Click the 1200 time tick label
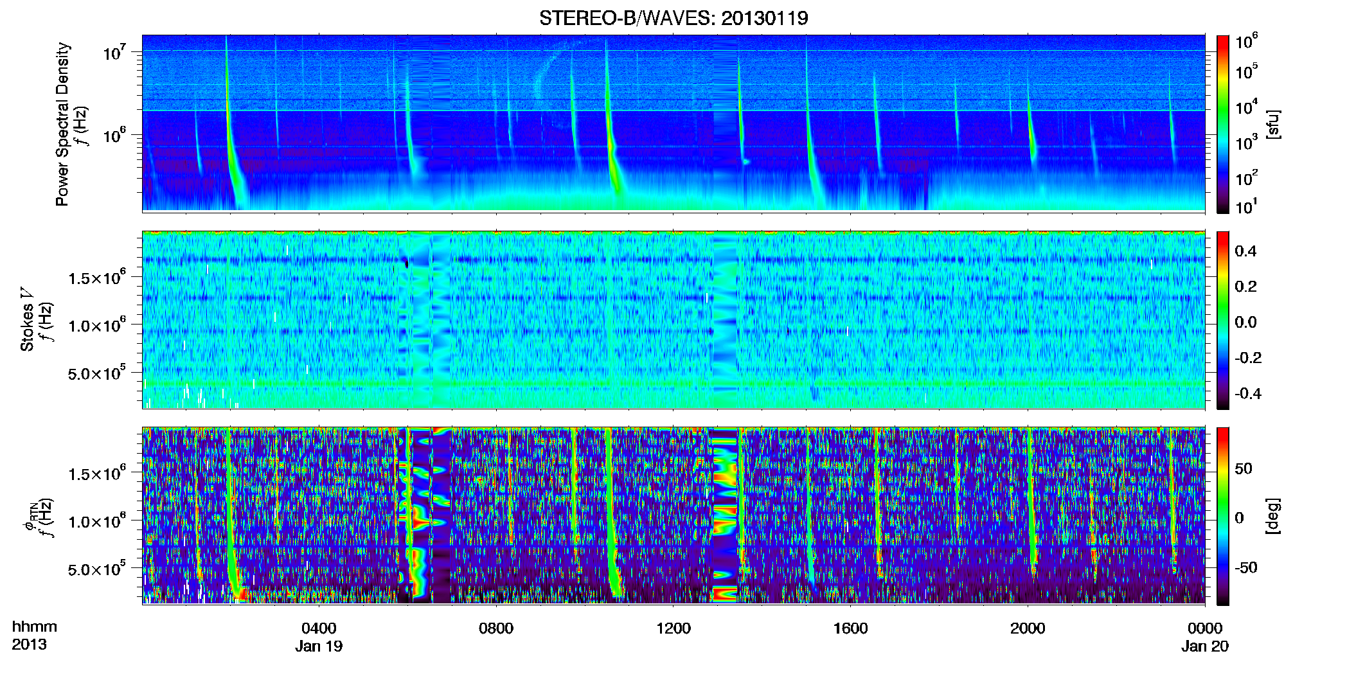Viewport: 1347px width, 694px height. (x=673, y=628)
